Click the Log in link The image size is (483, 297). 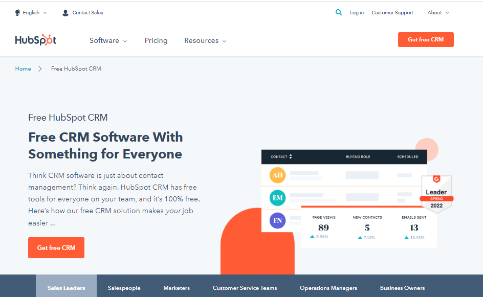[x=357, y=13]
